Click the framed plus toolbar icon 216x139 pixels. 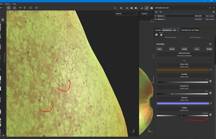pos(30,8)
